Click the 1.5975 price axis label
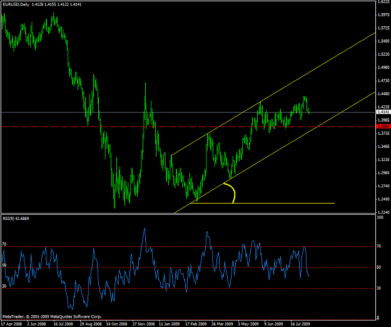The width and height of the screenshot is (391, 327). (383, 15)
